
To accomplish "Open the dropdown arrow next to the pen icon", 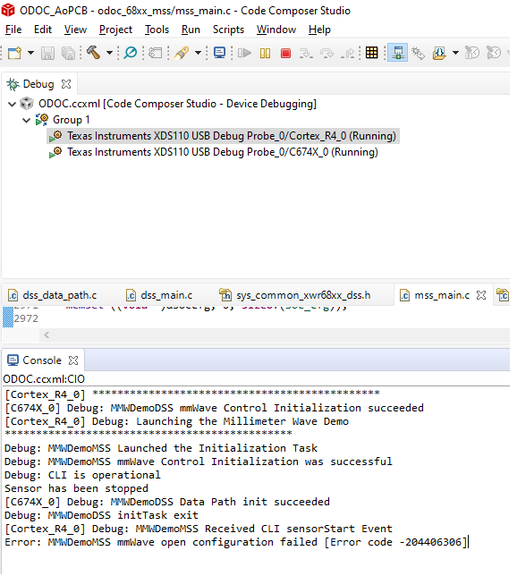I will click(198, 54).
